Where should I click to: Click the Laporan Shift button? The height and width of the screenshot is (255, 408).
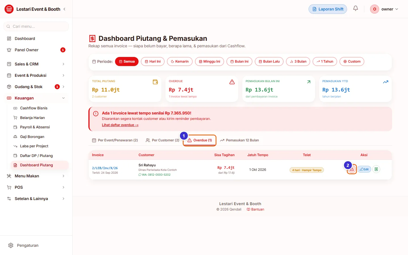pos(328,9)
